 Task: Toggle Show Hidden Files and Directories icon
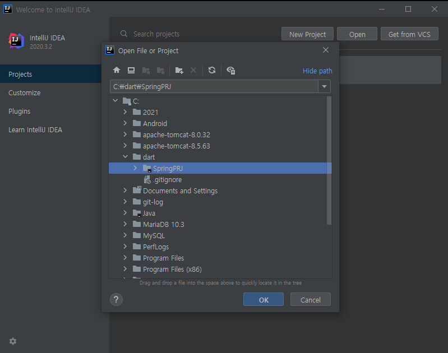click(230, 70)
